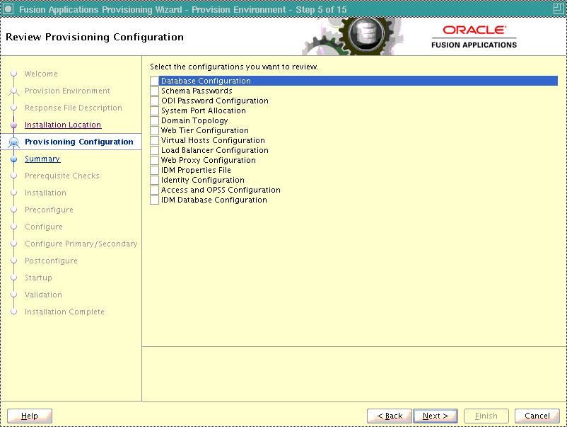567x427 pixels.
Task: Click the Schema Passwords list label
Action: click(197, 91)
